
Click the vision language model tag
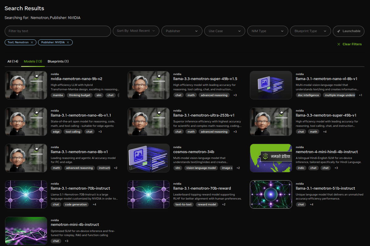point(201,168)
